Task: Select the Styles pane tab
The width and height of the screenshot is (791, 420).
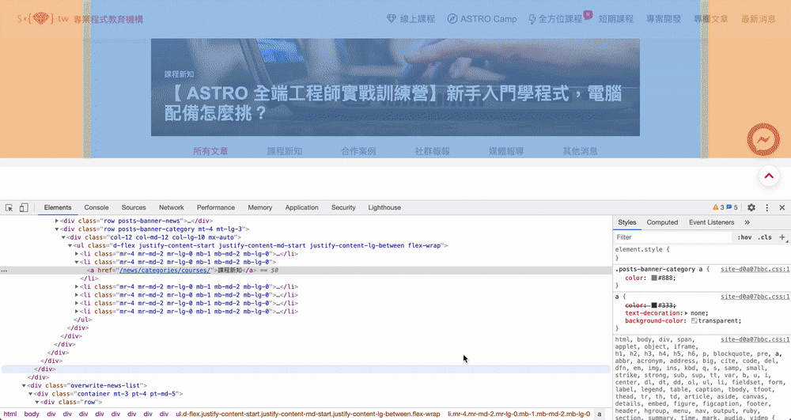Action: point(627,222)
